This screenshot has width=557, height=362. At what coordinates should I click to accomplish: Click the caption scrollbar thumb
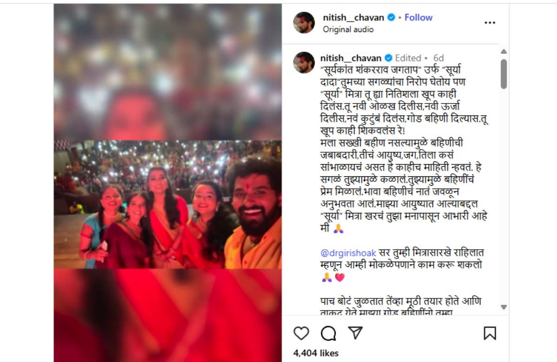[504, 74]
